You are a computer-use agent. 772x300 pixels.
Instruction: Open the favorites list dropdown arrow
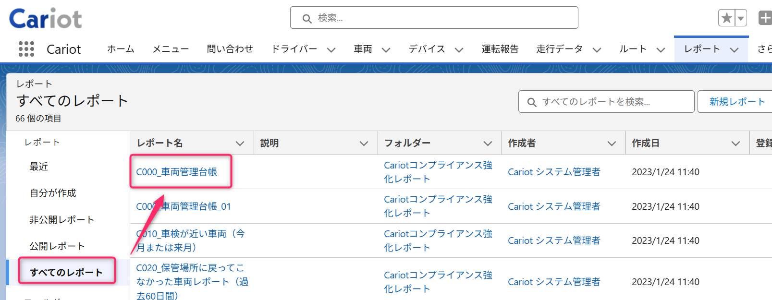point(741,18)
